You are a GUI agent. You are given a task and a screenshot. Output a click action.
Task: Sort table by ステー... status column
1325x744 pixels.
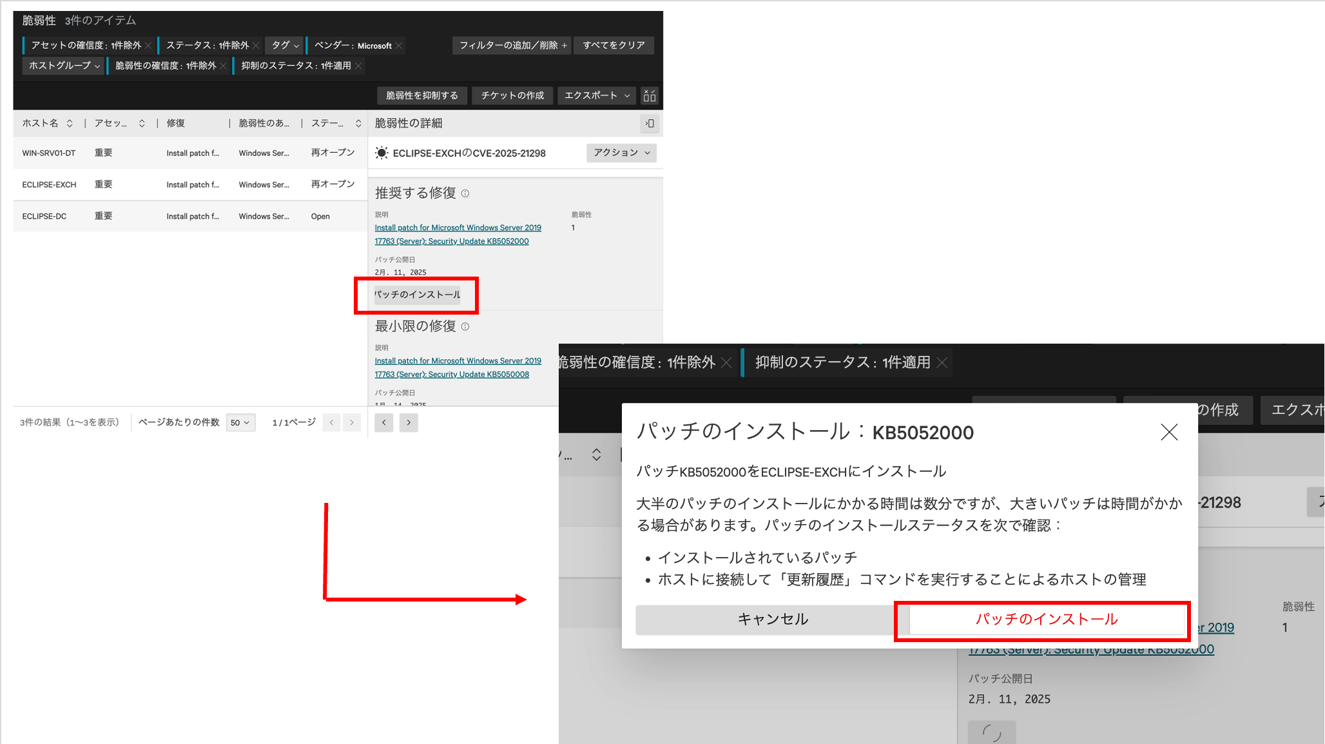(x=358, y=123)
